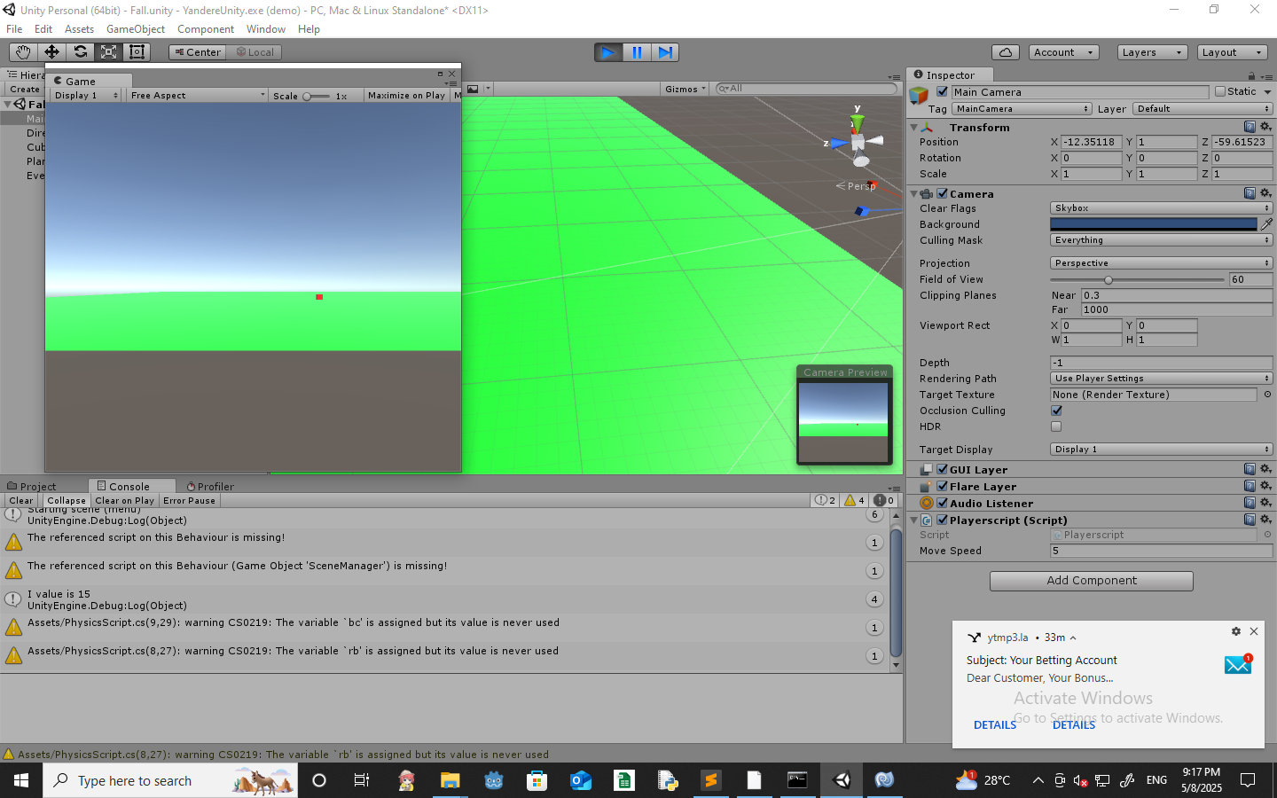
Task: Enable the Static checkbox
Action: (1220, 91)
